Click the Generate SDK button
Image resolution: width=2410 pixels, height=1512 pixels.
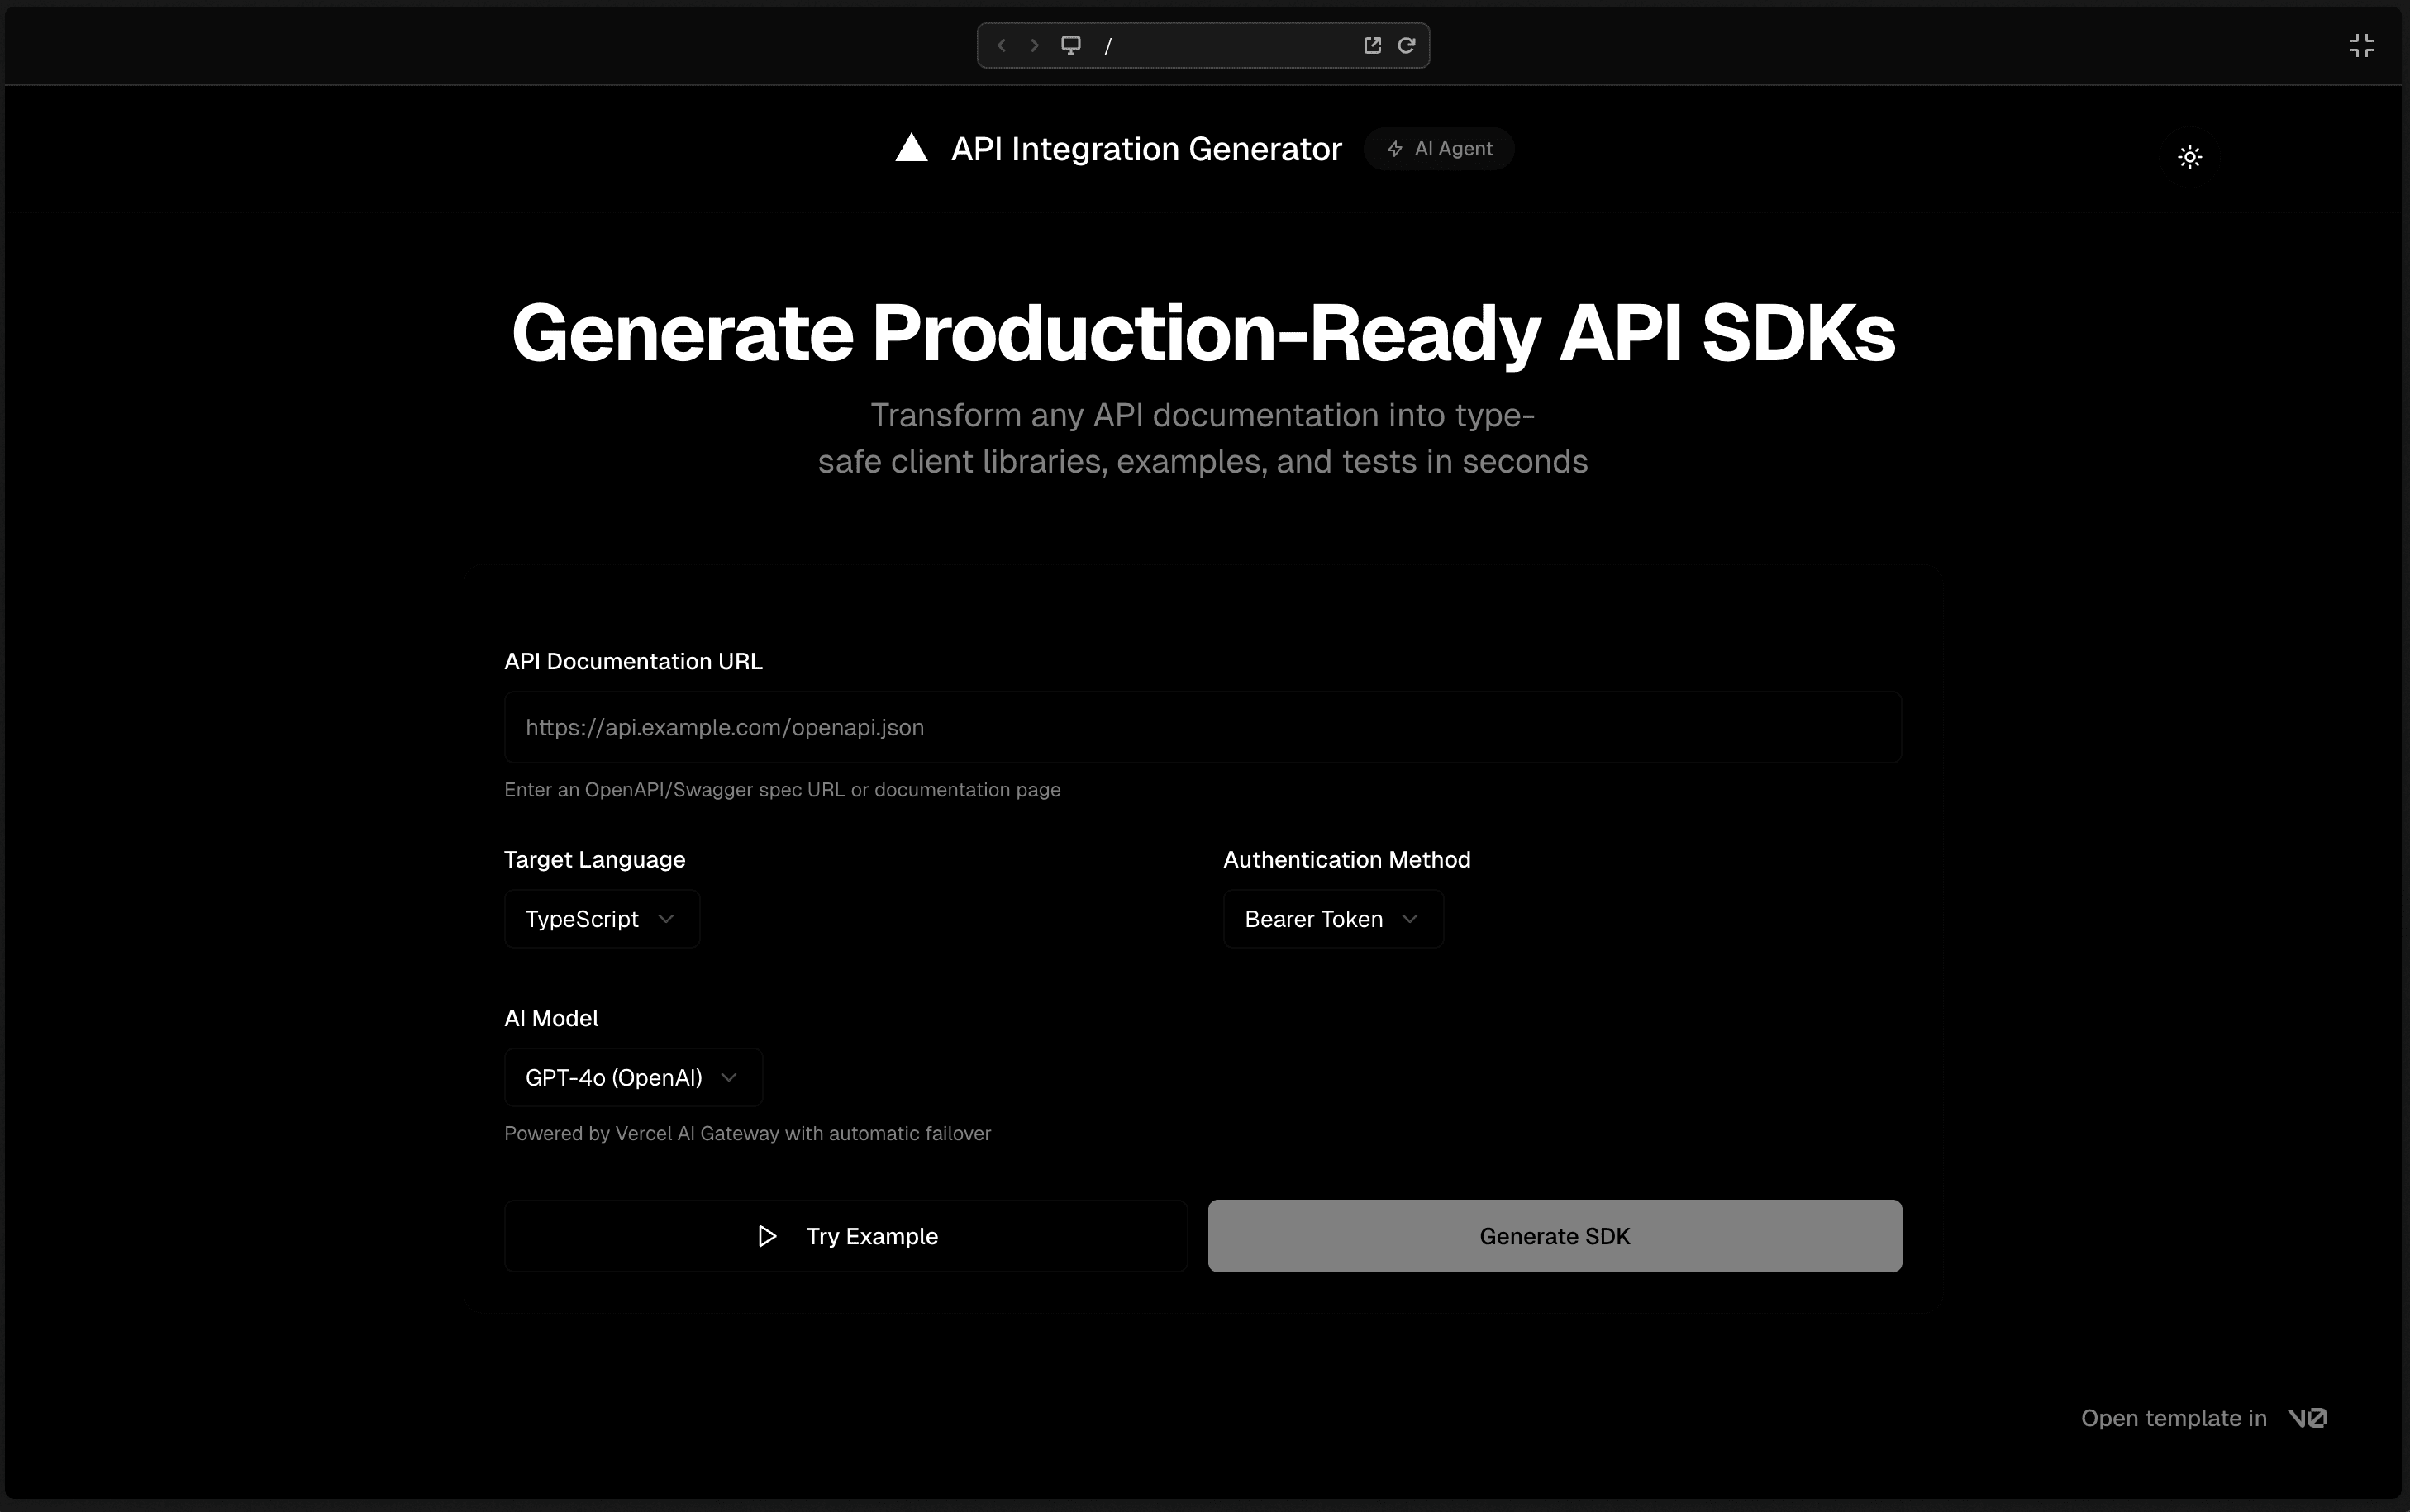[1553, 1236]
